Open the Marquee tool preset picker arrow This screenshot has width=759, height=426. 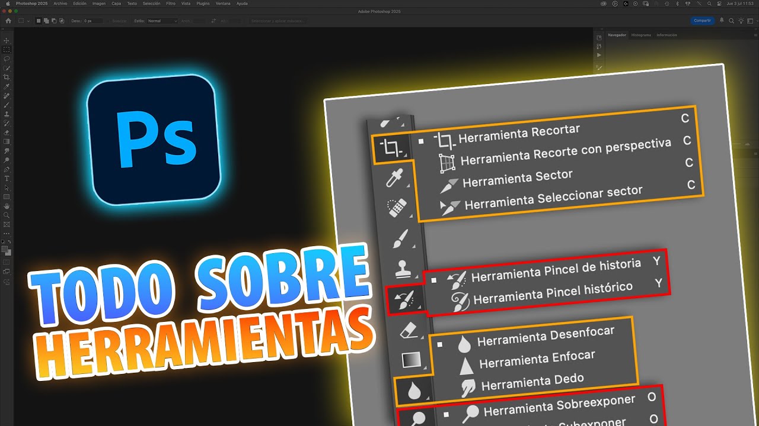point(28,21)
